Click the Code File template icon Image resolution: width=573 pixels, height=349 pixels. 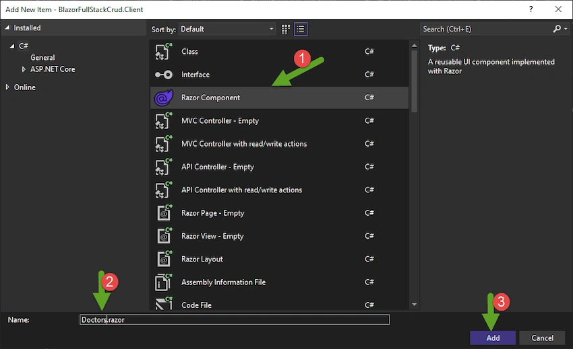[163, 303]
